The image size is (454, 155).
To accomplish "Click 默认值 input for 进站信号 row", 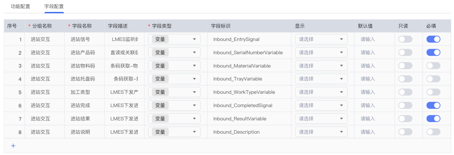I will point(373,39).
